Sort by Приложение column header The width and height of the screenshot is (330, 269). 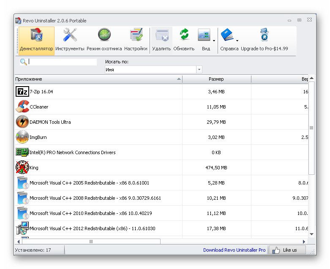(x=98, y=79)
